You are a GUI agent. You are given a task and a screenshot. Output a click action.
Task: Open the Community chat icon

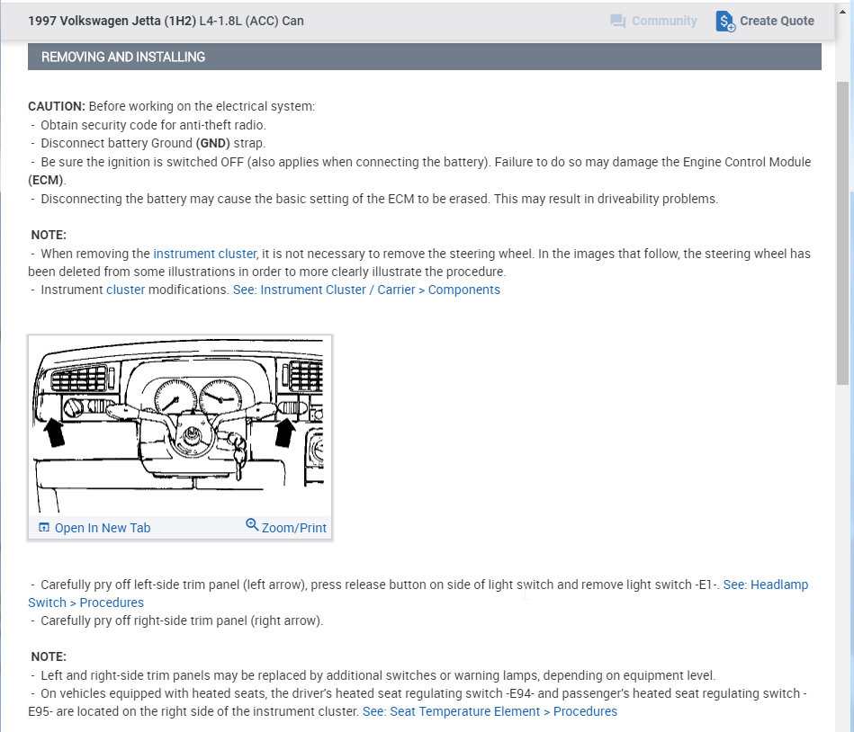(x=617, y=22)
